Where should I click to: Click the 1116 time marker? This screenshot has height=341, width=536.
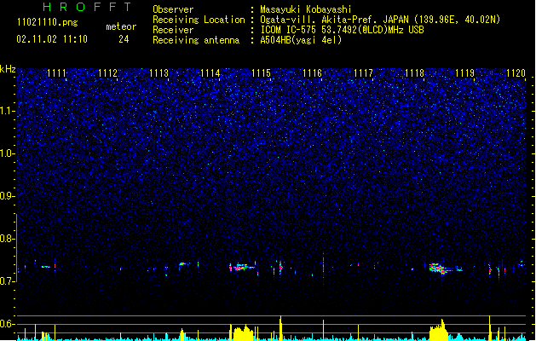tap(312, 73)
